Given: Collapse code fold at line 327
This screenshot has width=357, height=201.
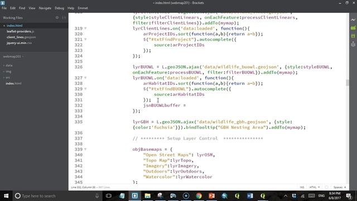Looking at the screenshot, I should pos(85,78).
